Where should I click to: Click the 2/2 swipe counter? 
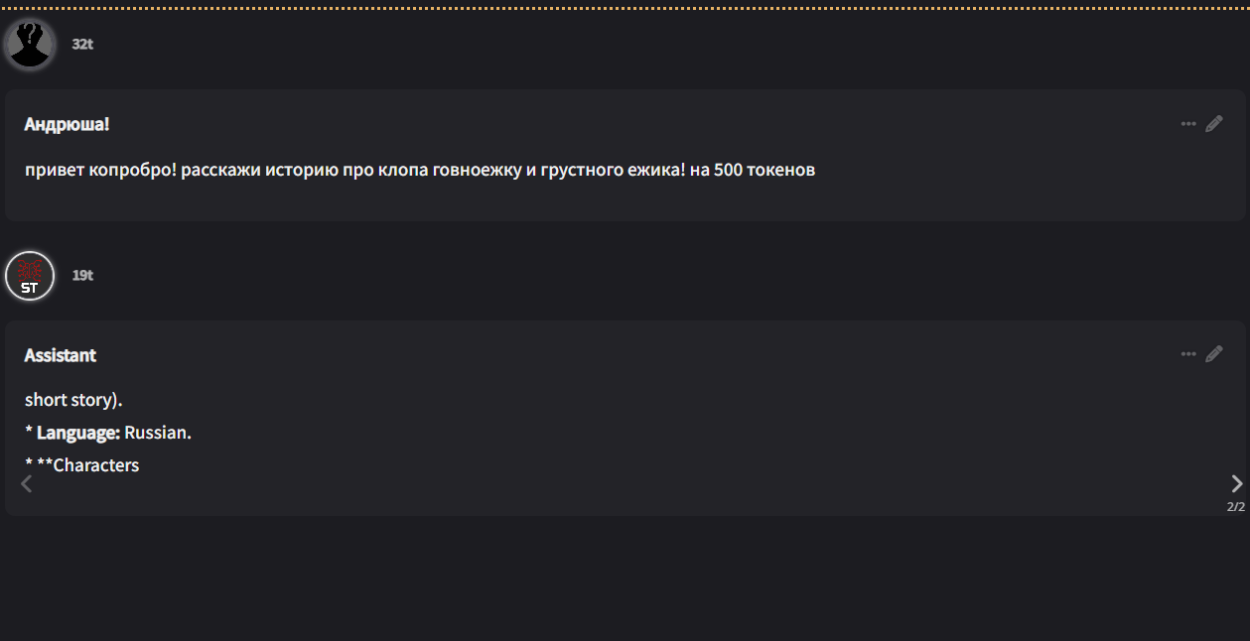pyautogui.click(x=1235, y=506)
